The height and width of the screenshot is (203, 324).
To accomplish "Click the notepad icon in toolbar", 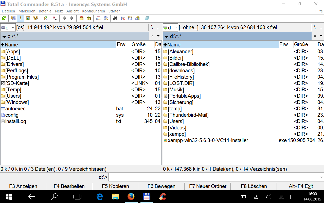I will (147, 18).
